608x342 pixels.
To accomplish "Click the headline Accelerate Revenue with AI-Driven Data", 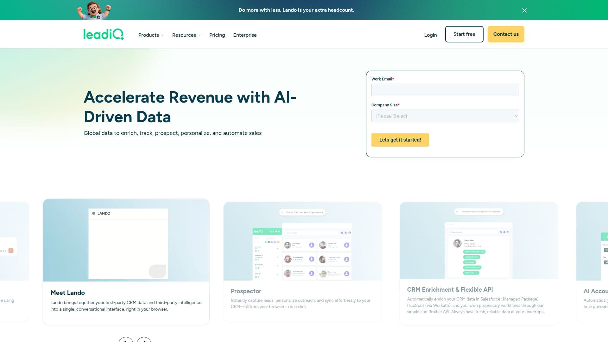I will (190, 107).
